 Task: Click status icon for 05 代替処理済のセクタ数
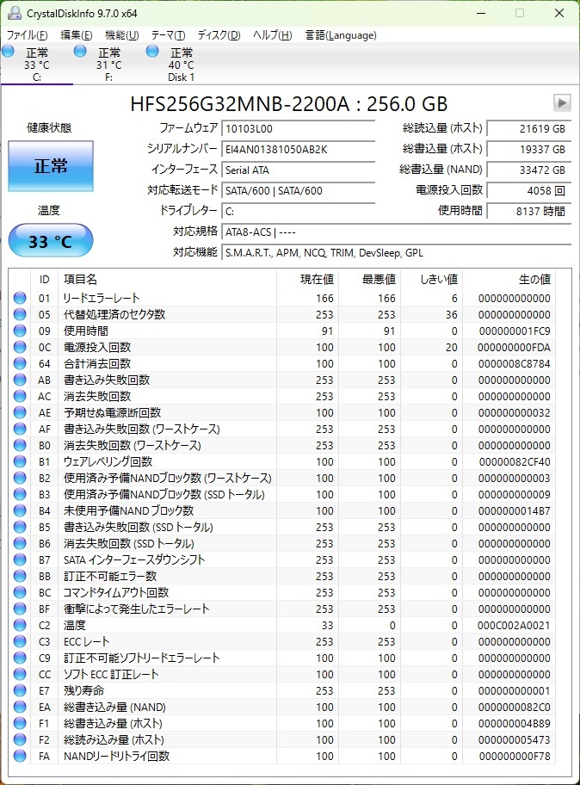click(x=20, y=314)
